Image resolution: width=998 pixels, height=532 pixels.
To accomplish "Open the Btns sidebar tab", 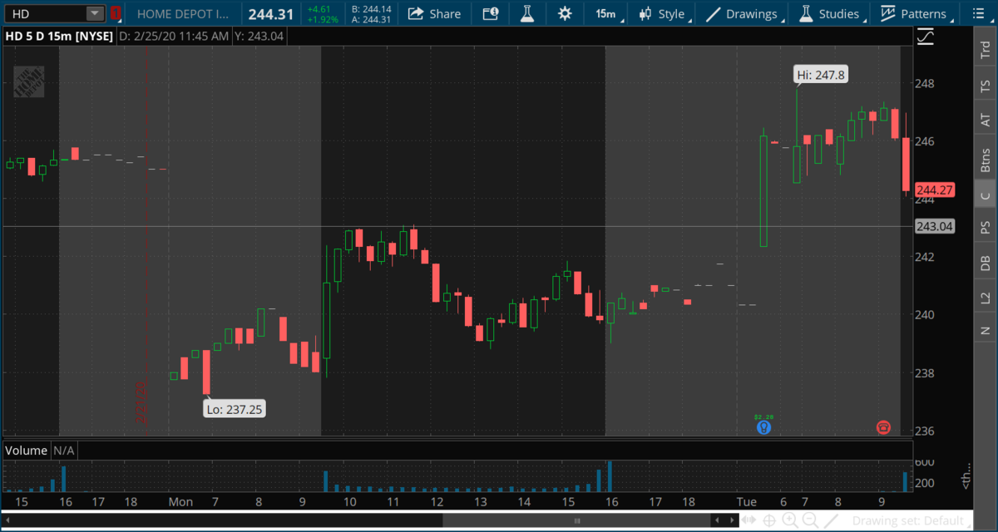I will (x=985, y=160).
